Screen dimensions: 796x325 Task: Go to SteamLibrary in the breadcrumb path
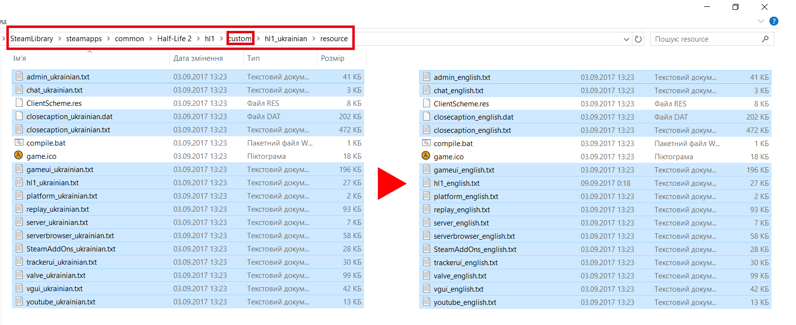pyautogui.click(x=32, y=39)
